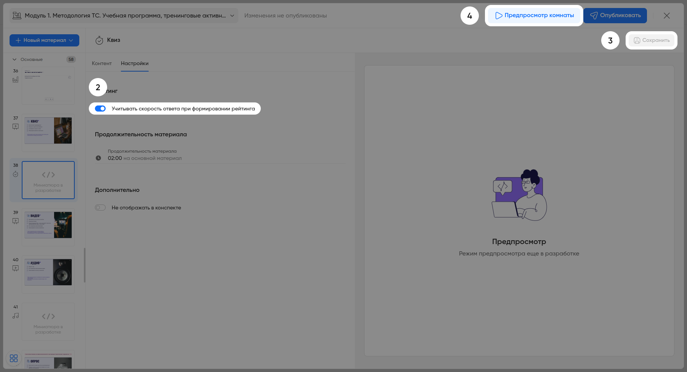The width and height of the screenshot is (687, 372).
Task: Select slide 38 placeholder thumbnail
Action: tap(48, 180)
